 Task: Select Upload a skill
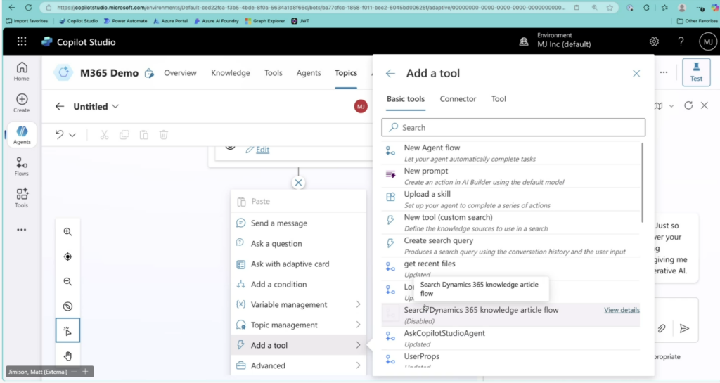click(510, 199)
